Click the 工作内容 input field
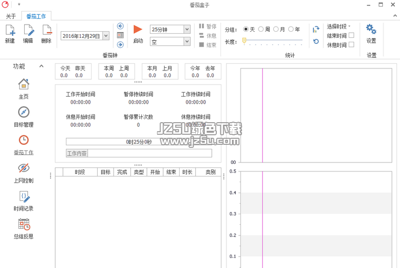Viewport: 400px width, 268px height. coord(150,153)
